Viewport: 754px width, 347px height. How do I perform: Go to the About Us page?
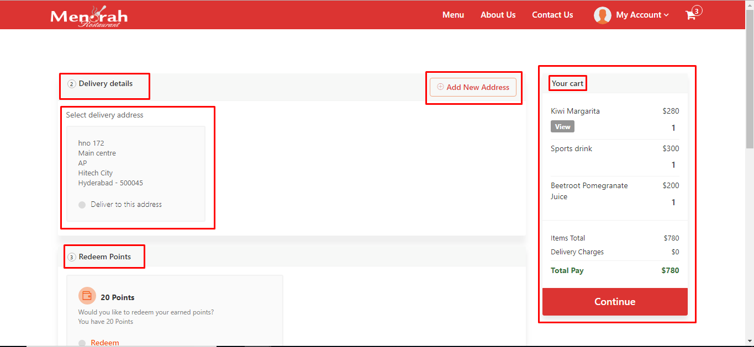pos(498,15)
